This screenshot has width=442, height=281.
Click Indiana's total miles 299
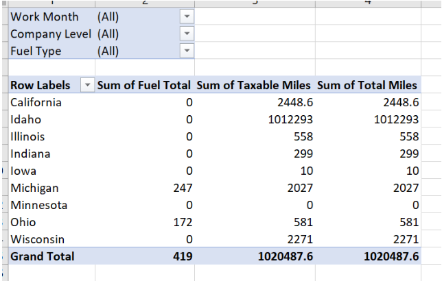click(409, 154)
